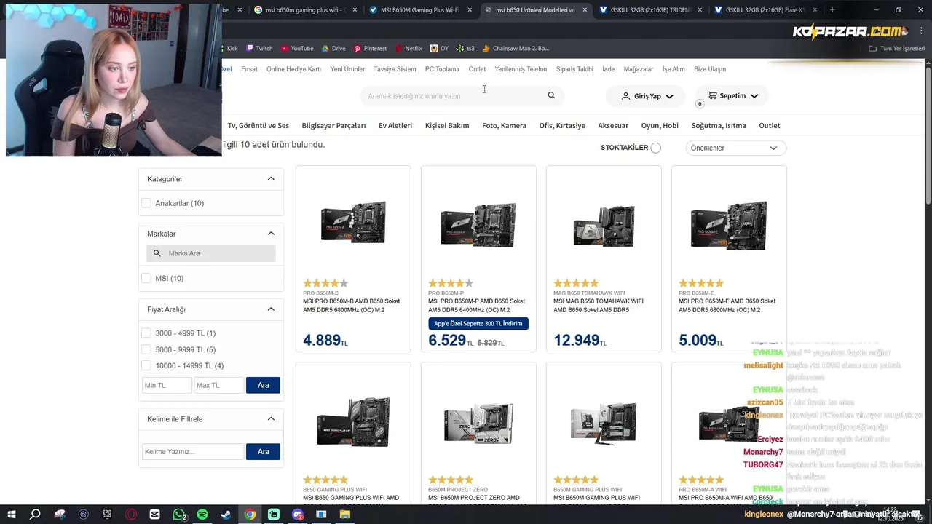
Task: Expand the Sepetim cart dropdown arrow
Action: (x=754, y=96)
